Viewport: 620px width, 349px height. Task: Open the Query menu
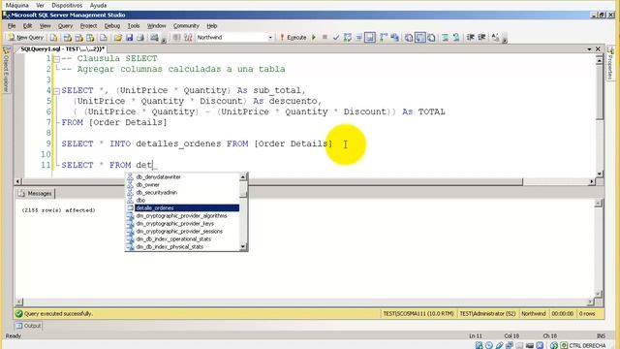(x=65, y=26)
